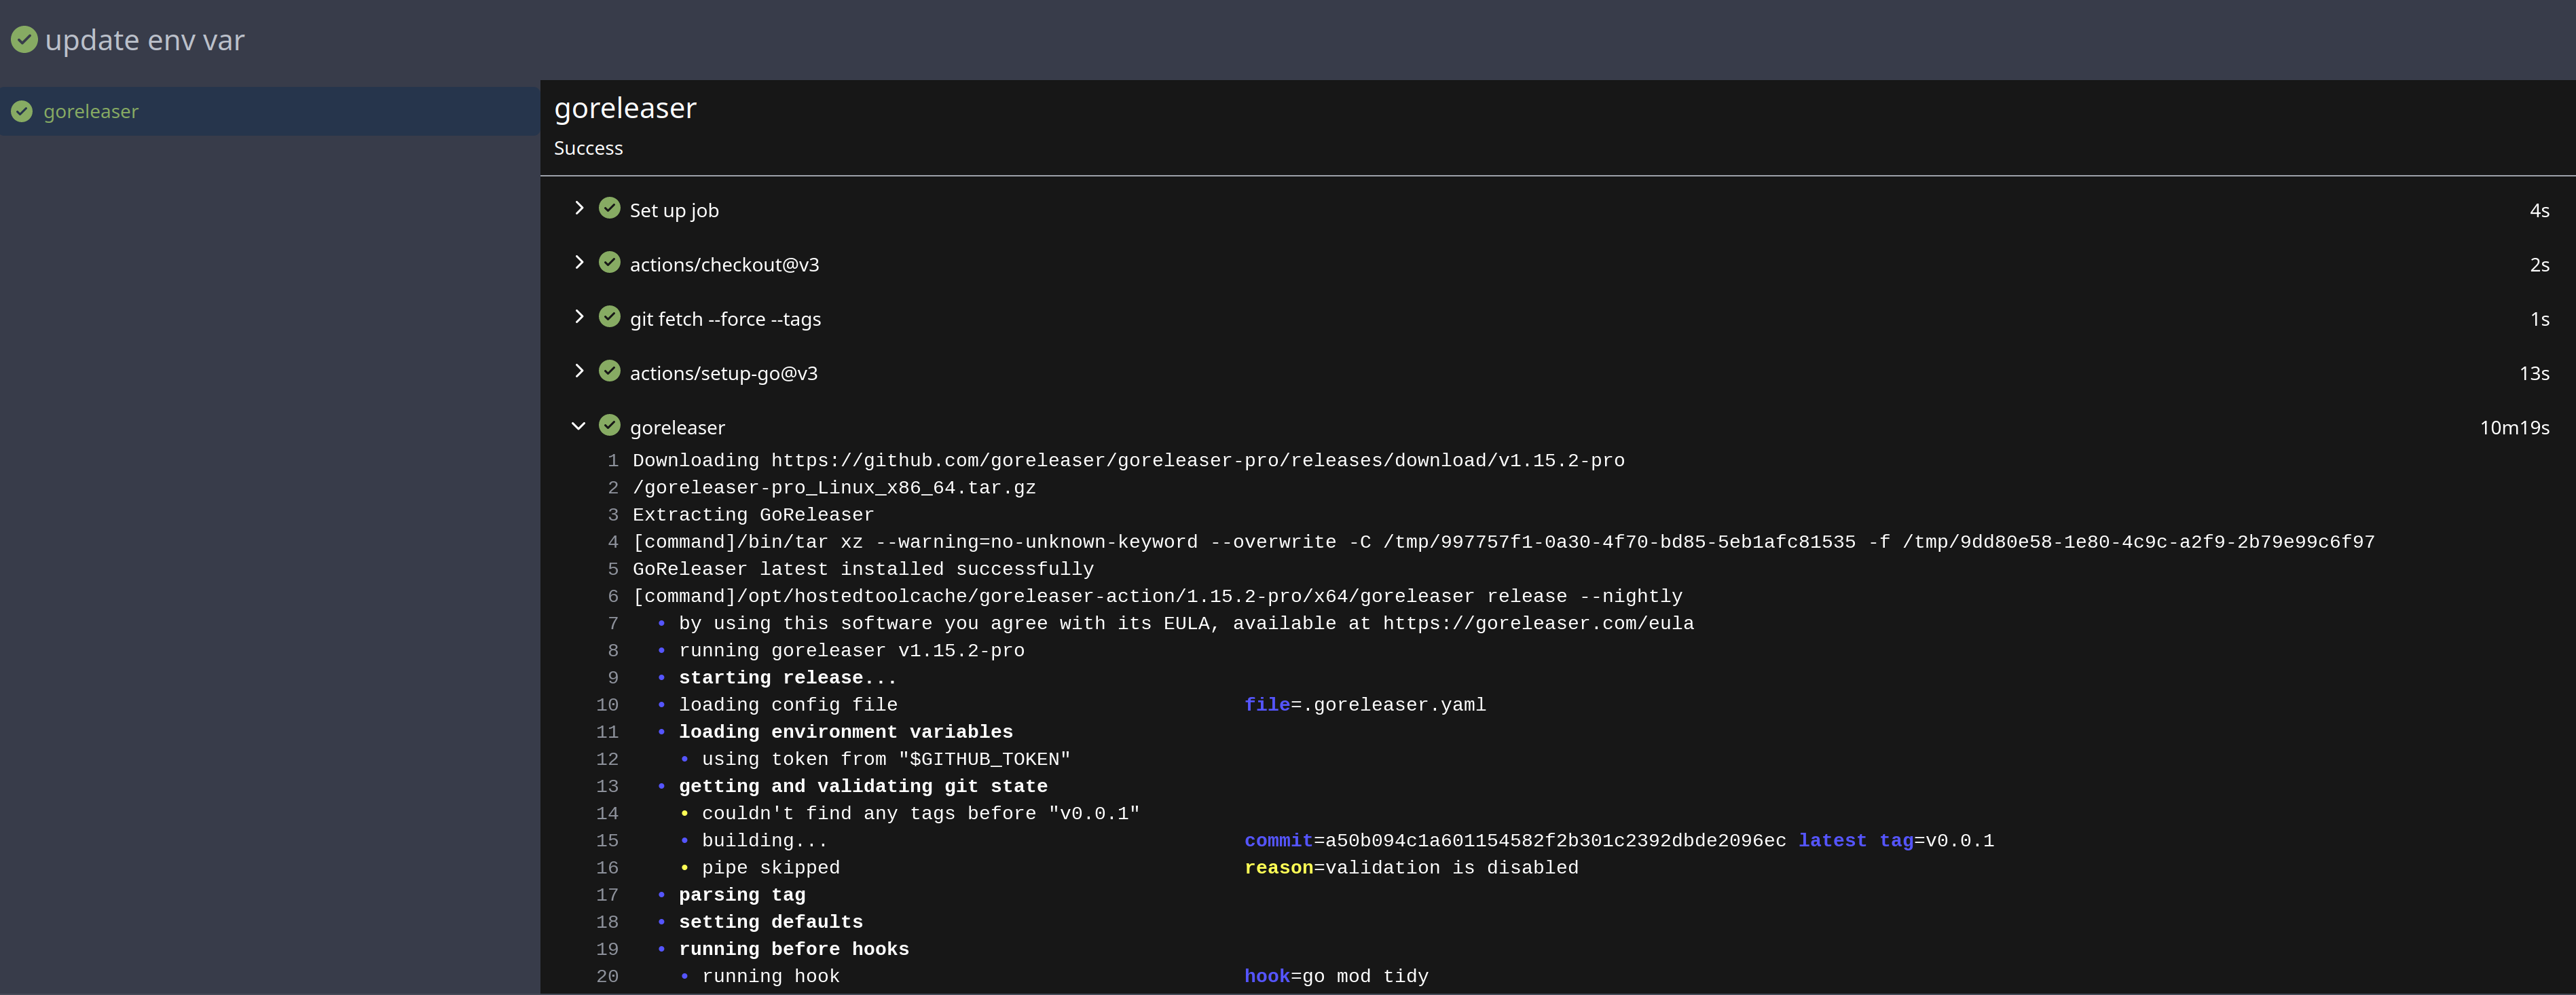2576x995 pixels.
Task: Click the 'pipe skipped' log text
Action: pos(770,868)
